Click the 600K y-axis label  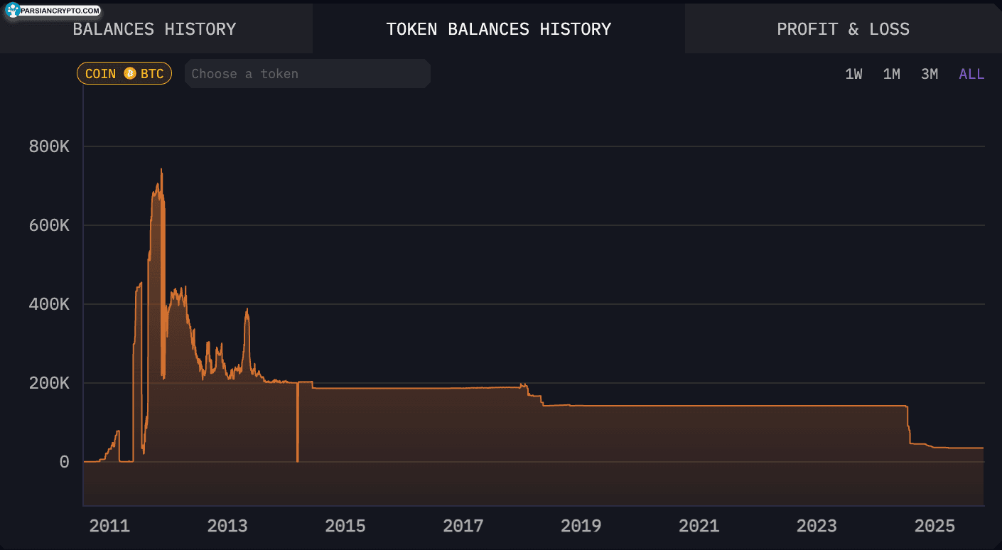49,225
